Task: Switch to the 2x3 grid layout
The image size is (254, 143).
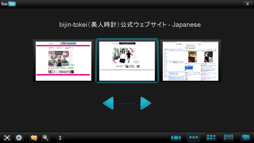Action: click(211, 138)
